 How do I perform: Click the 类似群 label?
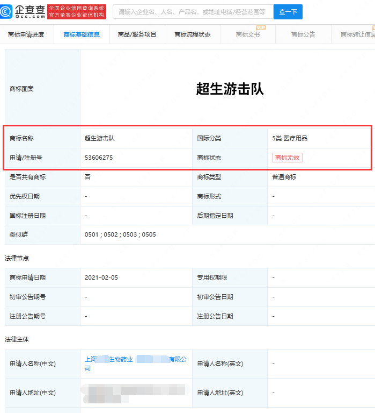pos(18,234)
